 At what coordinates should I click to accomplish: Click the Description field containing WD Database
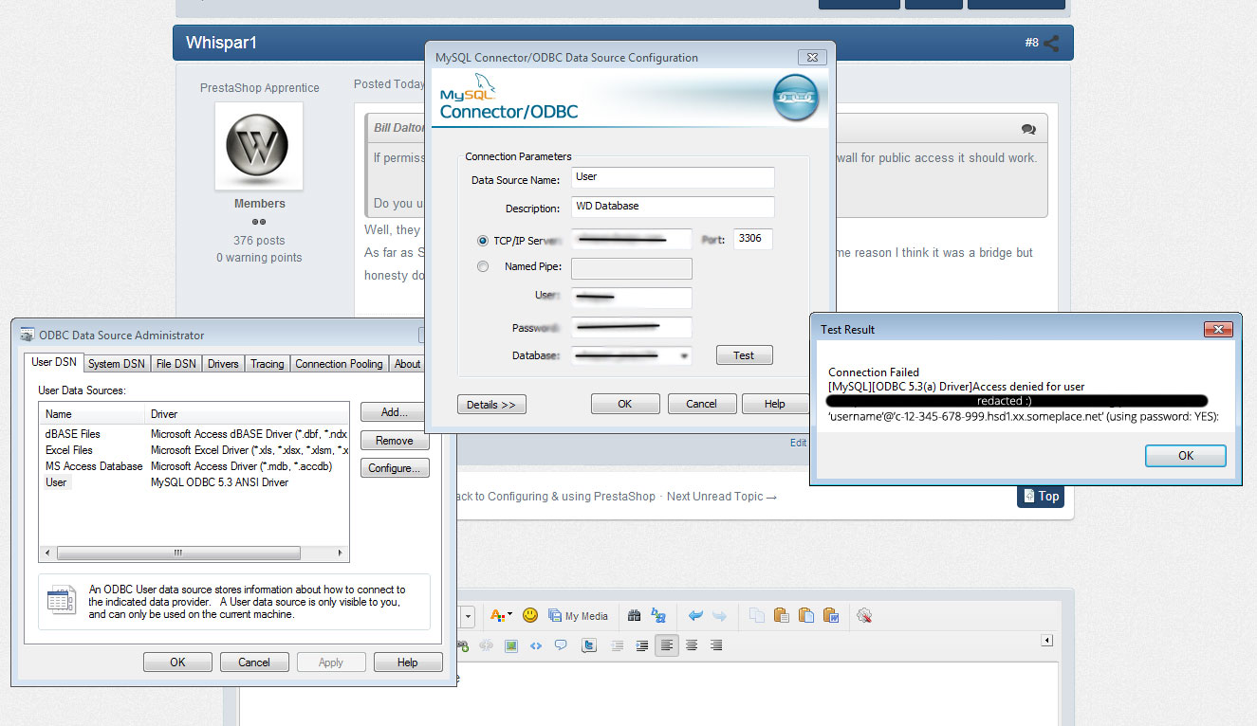pos(673,207)
